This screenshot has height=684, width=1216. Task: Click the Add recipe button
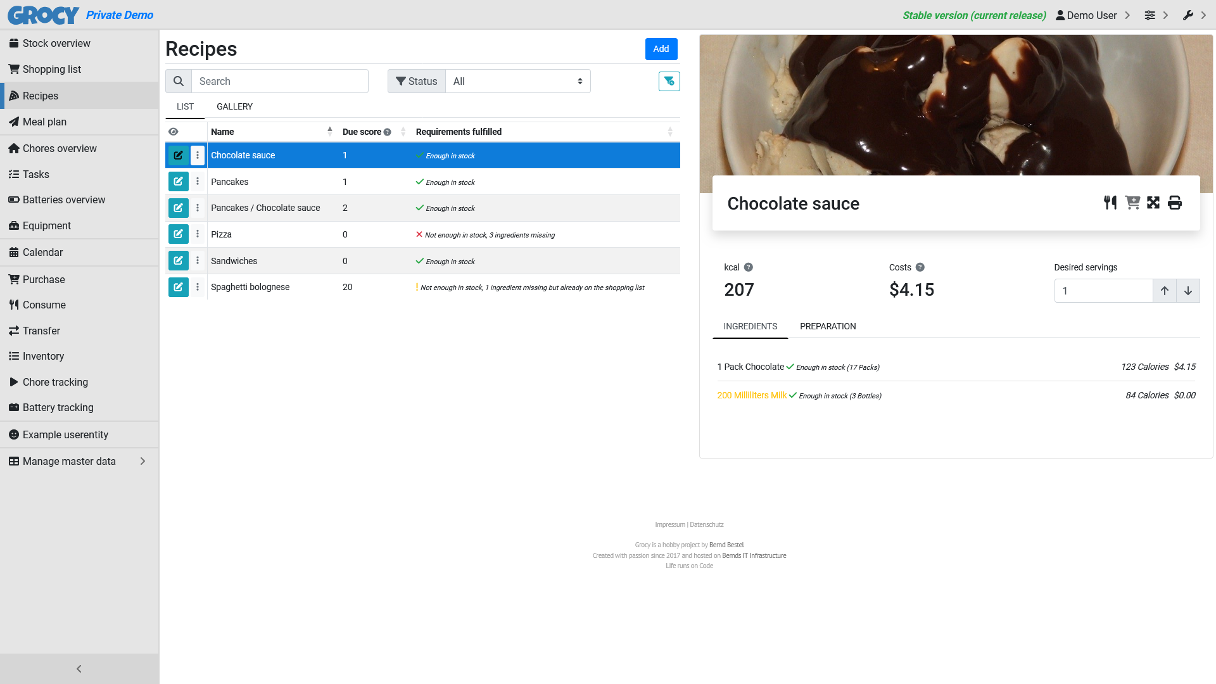click(x=661, y=49)
